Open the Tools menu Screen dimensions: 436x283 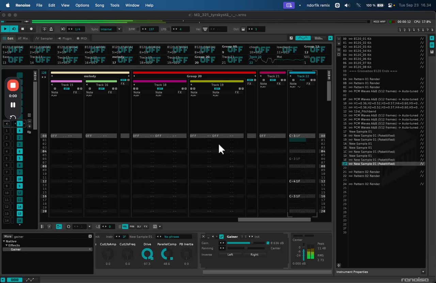click(115, 5)
